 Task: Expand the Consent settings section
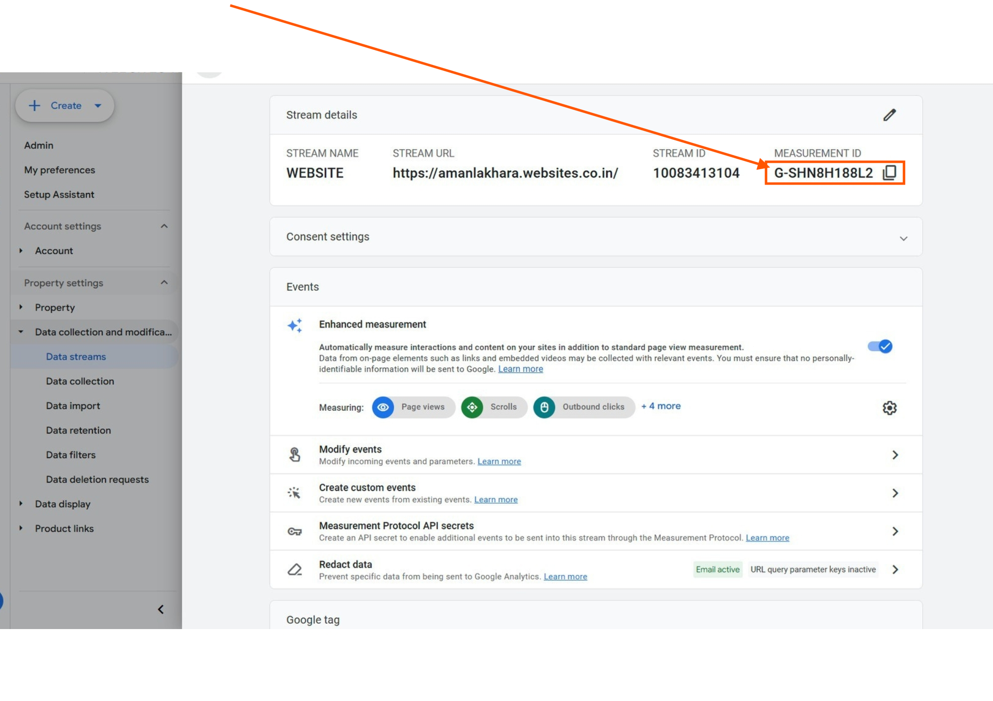(x=903, y=238)
